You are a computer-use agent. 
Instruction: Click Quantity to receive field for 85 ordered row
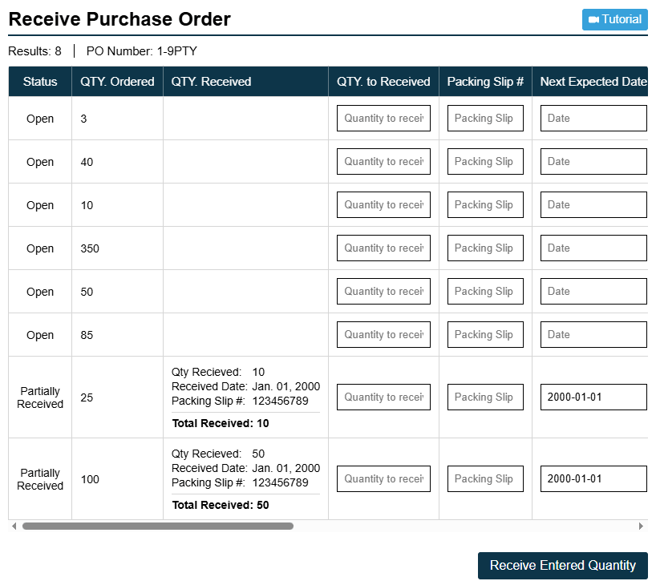(383, 334)
